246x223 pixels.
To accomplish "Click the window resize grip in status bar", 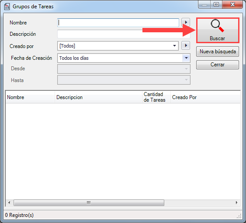I will pos(239,216).
